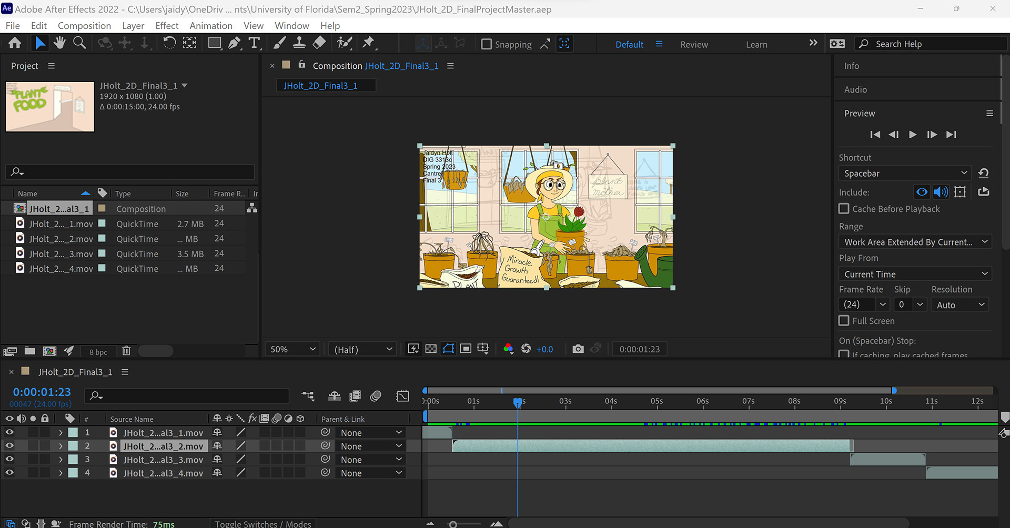Play the preview

tap(913, 135)
